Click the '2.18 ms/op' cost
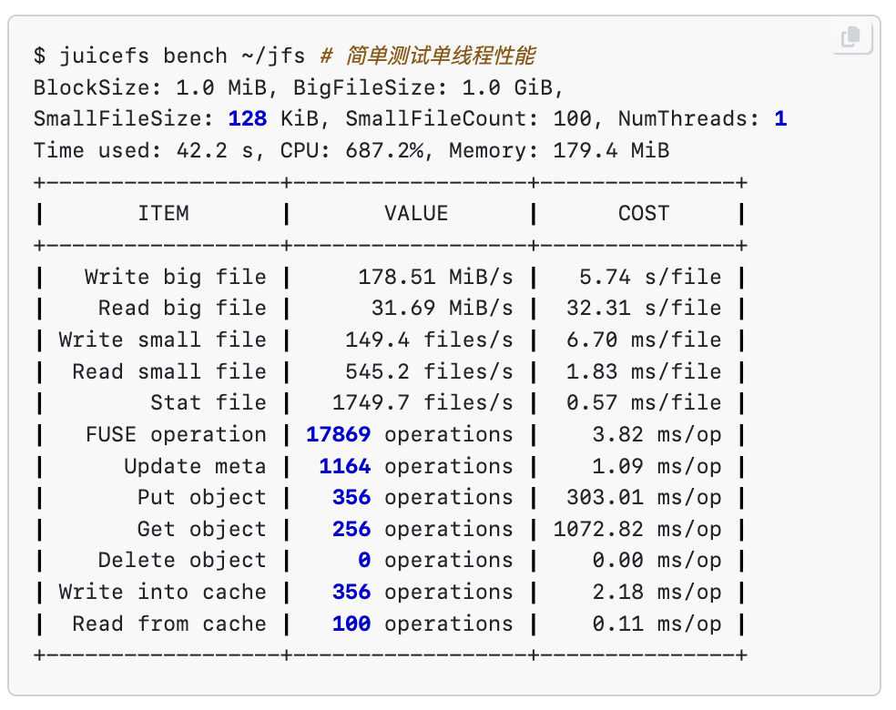This screenshot has height=710, width=896. (657, 592)
